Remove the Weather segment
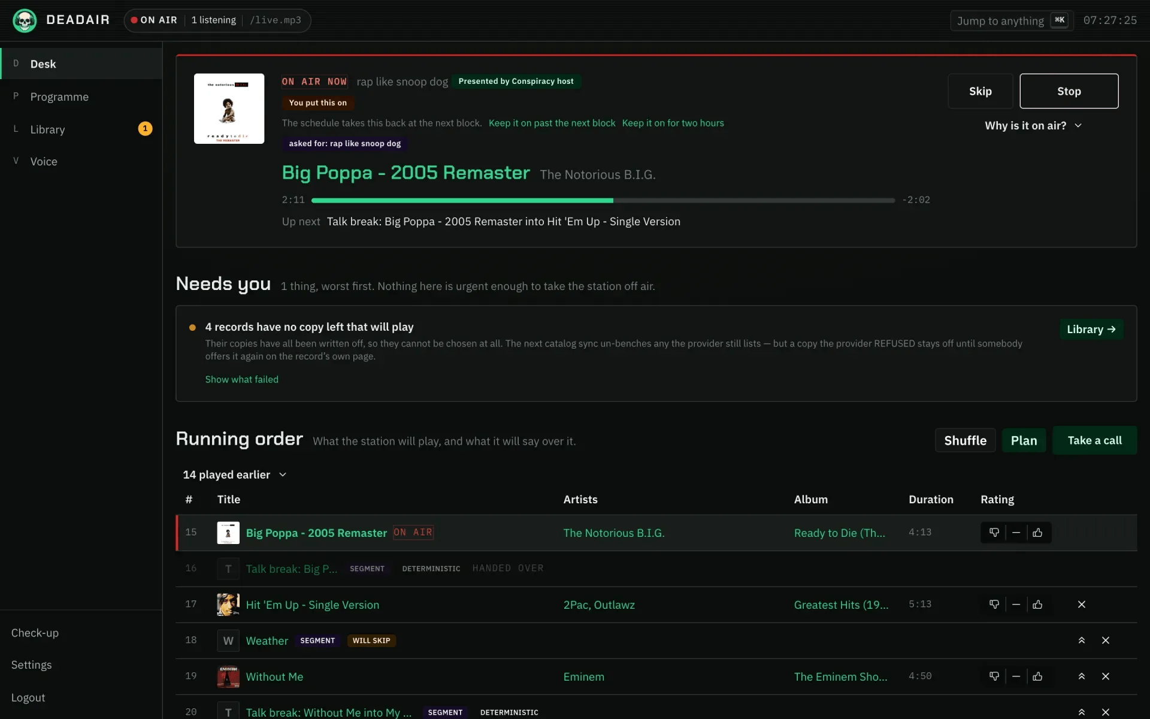 click(x=1106, y=641)
